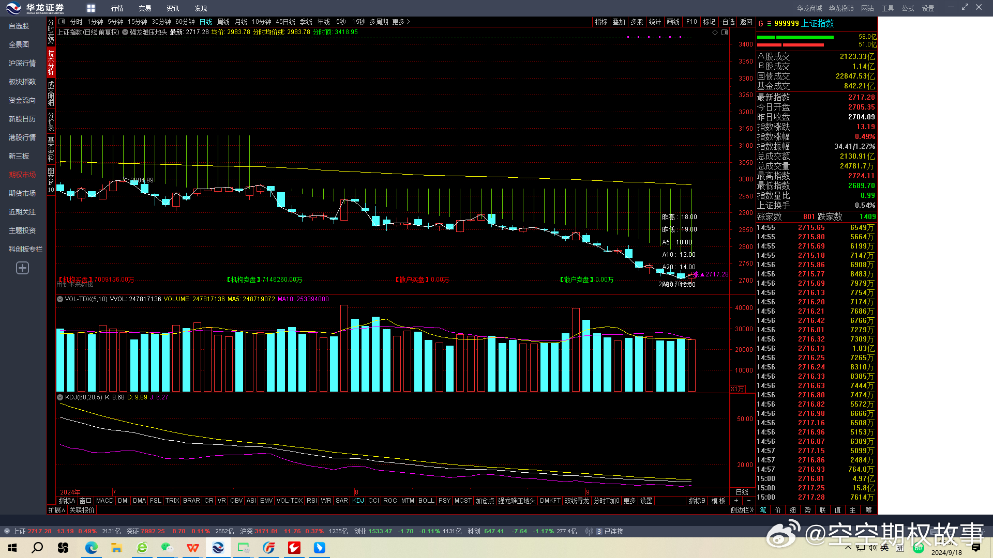Open the Windows Start menu
The height and width of the screenshot is (558, 993).
pos(12,548)
